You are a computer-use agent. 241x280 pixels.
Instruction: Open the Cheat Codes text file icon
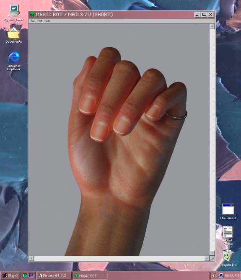pyautogui.click(x=228, y=235)
